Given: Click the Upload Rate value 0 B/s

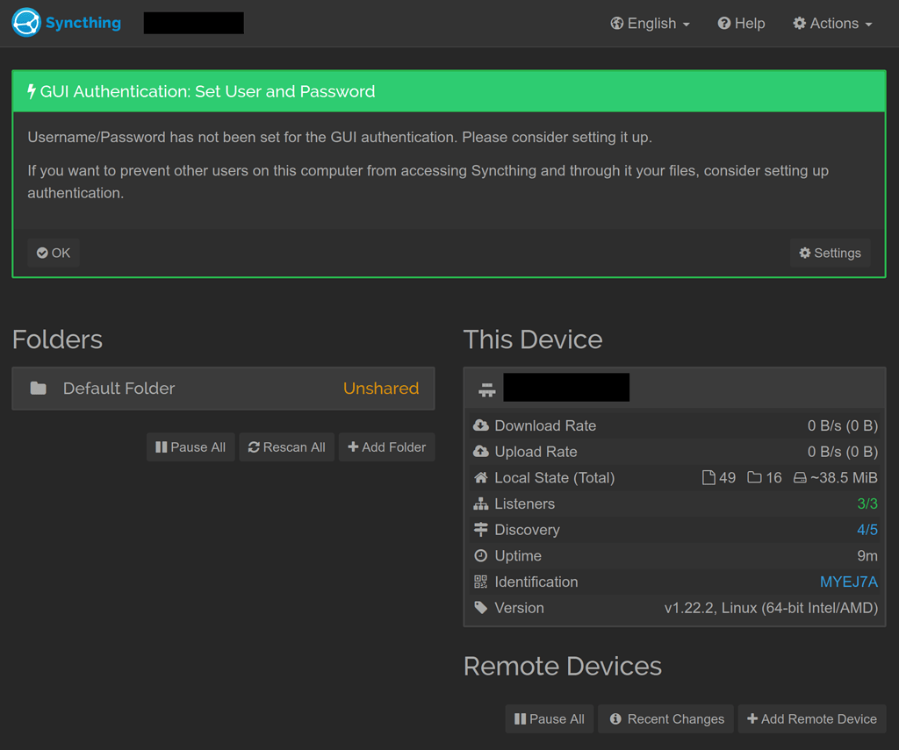Looking at the screenshot, I should click(x=842, y=452).
